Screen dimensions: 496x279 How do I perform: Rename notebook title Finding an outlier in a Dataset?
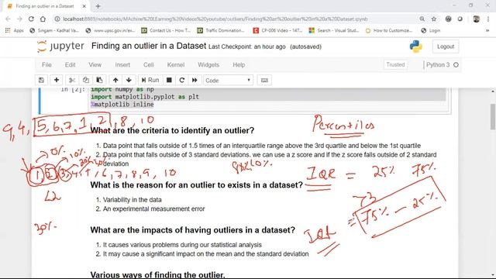(x=149, y=46)
